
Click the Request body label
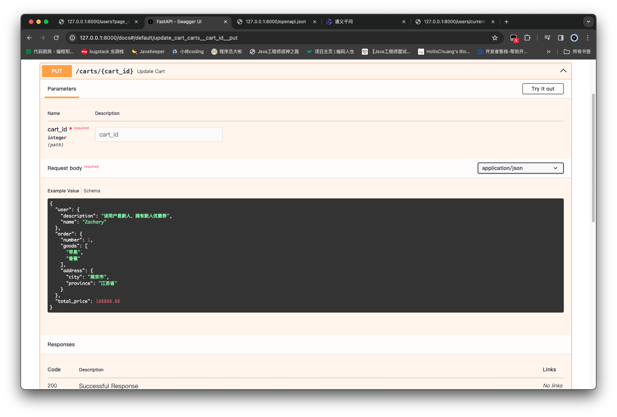click(x=65, y=168)
